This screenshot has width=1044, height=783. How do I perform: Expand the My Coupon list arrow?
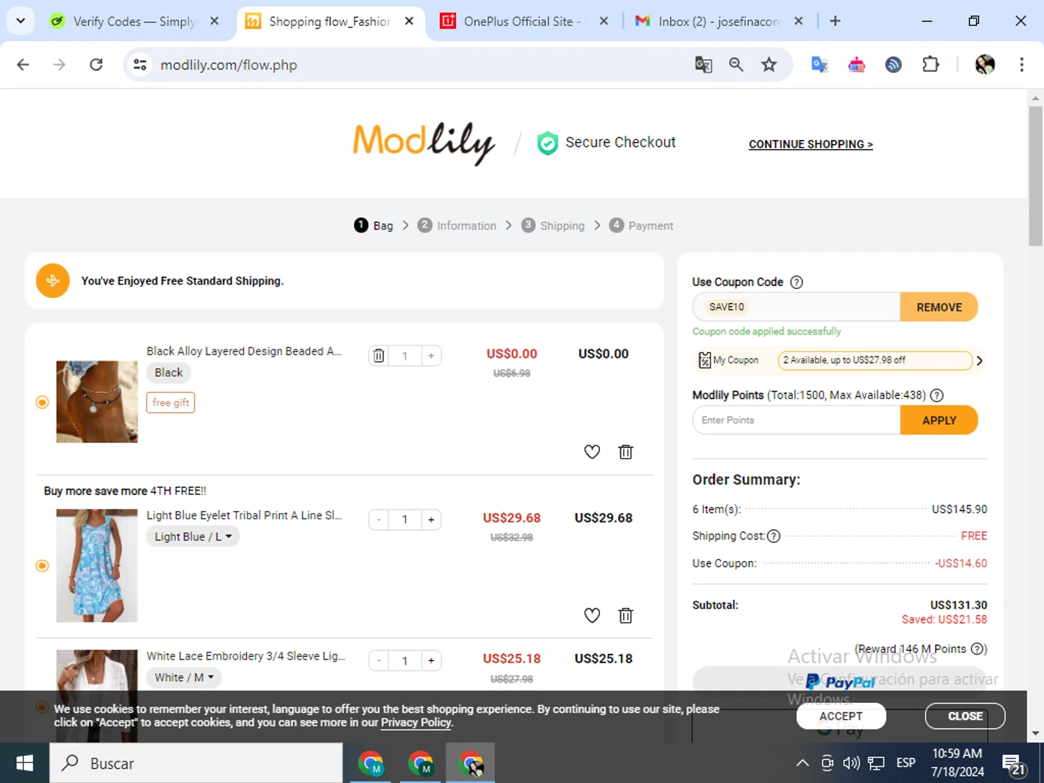pos(979,361)
